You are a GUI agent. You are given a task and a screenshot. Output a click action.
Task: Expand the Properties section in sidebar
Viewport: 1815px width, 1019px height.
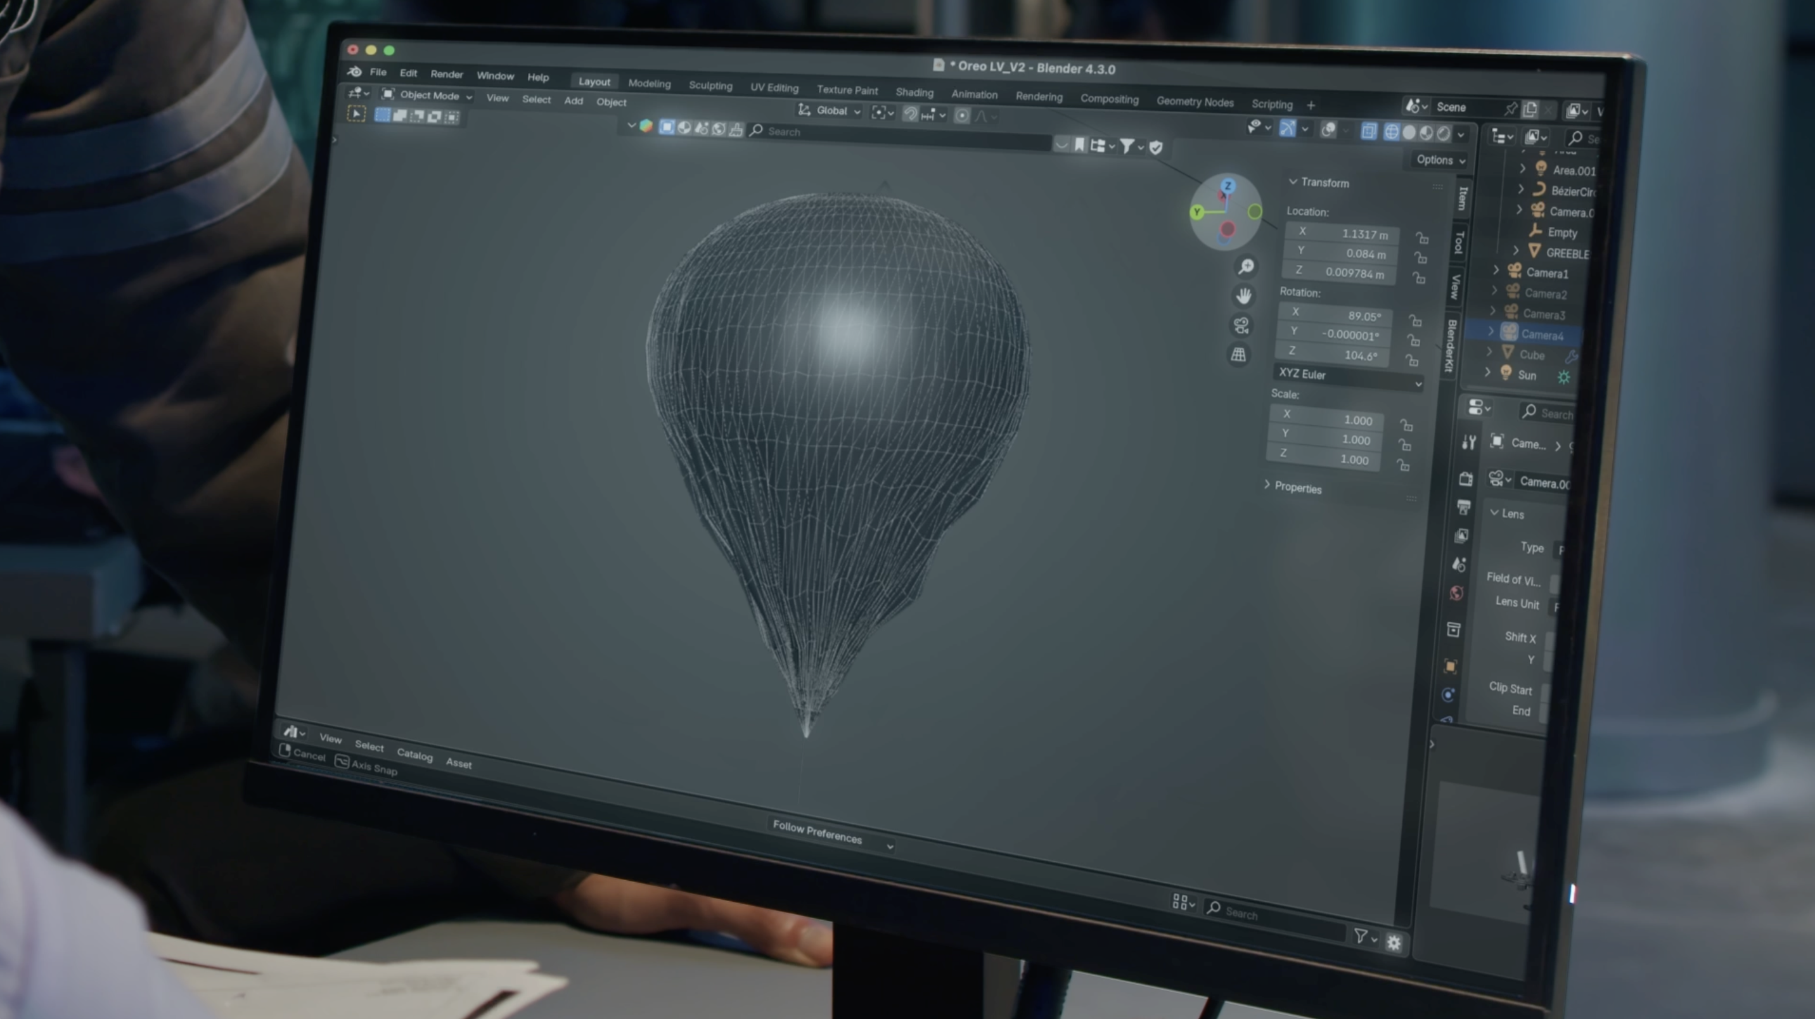[x=1297, y=488]
